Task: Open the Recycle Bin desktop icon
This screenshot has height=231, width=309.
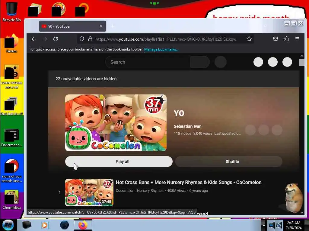Action: [12, 12]
